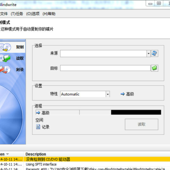
Task: Click the green folder browse icon beside 目标
Action: [x=154, y=68]
